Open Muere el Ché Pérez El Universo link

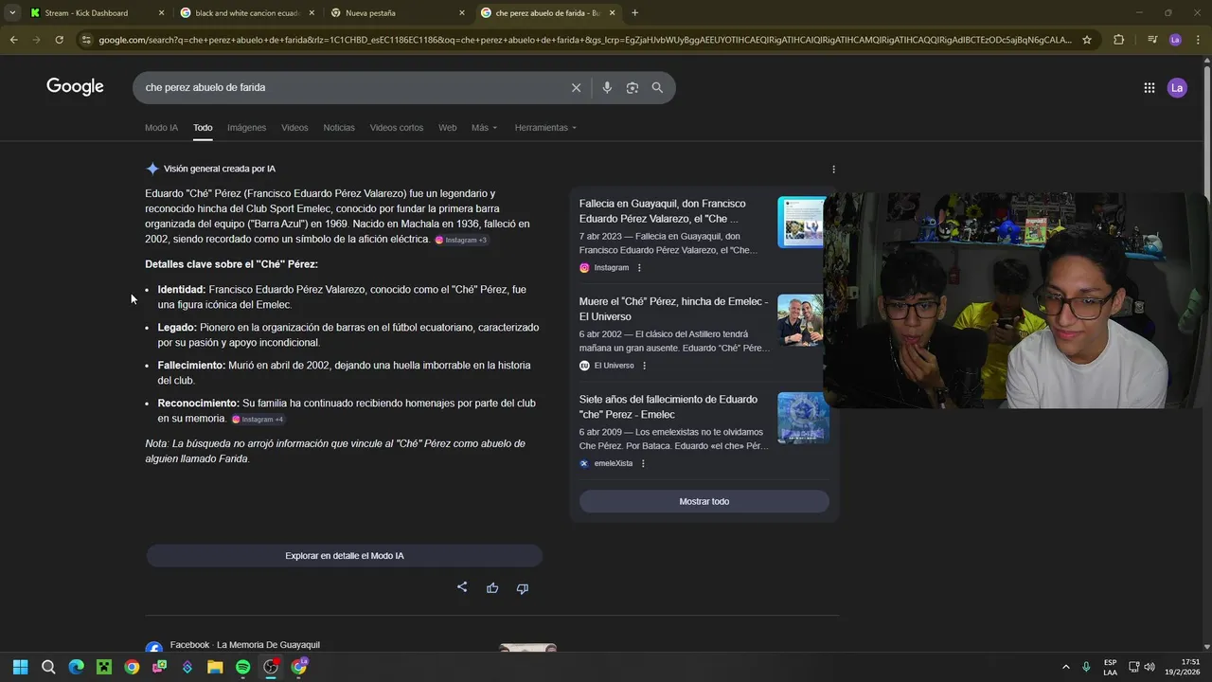click(673, 309)
